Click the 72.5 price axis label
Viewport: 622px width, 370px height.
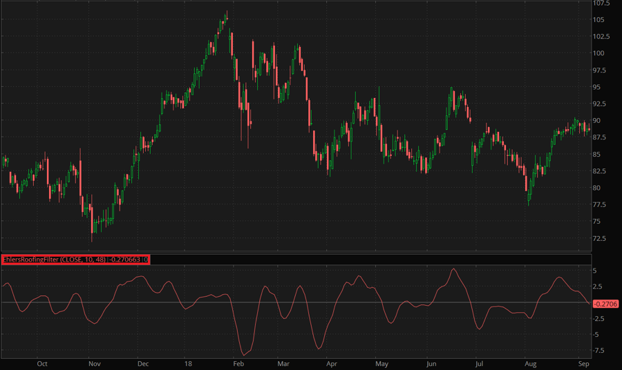(x=601, y=239)
